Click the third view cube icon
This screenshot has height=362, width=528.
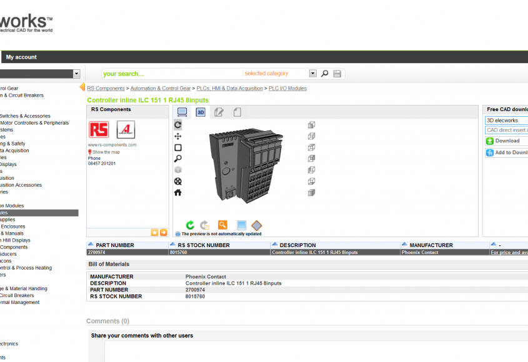[x=311, y=147]
